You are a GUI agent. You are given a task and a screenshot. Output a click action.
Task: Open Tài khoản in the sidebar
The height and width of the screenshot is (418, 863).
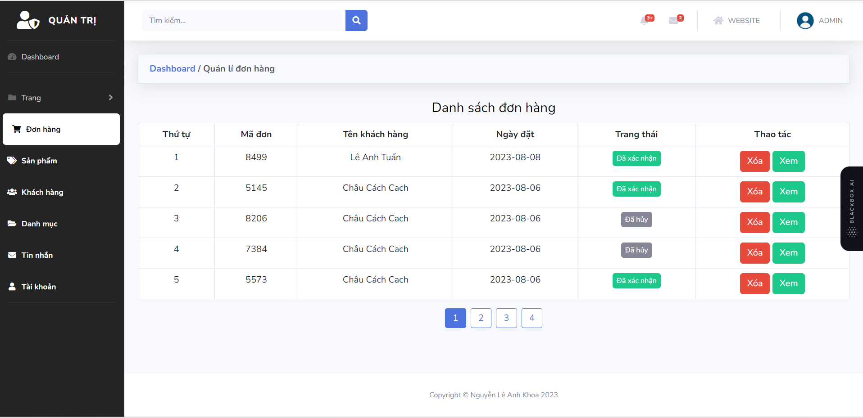click(x=62, y=287)
